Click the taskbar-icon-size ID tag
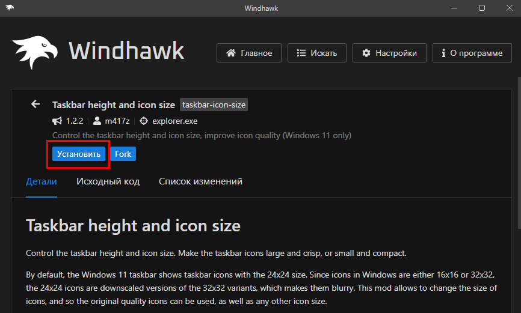The width and height of the screenshot is (521, 313). tap(214, 105)
